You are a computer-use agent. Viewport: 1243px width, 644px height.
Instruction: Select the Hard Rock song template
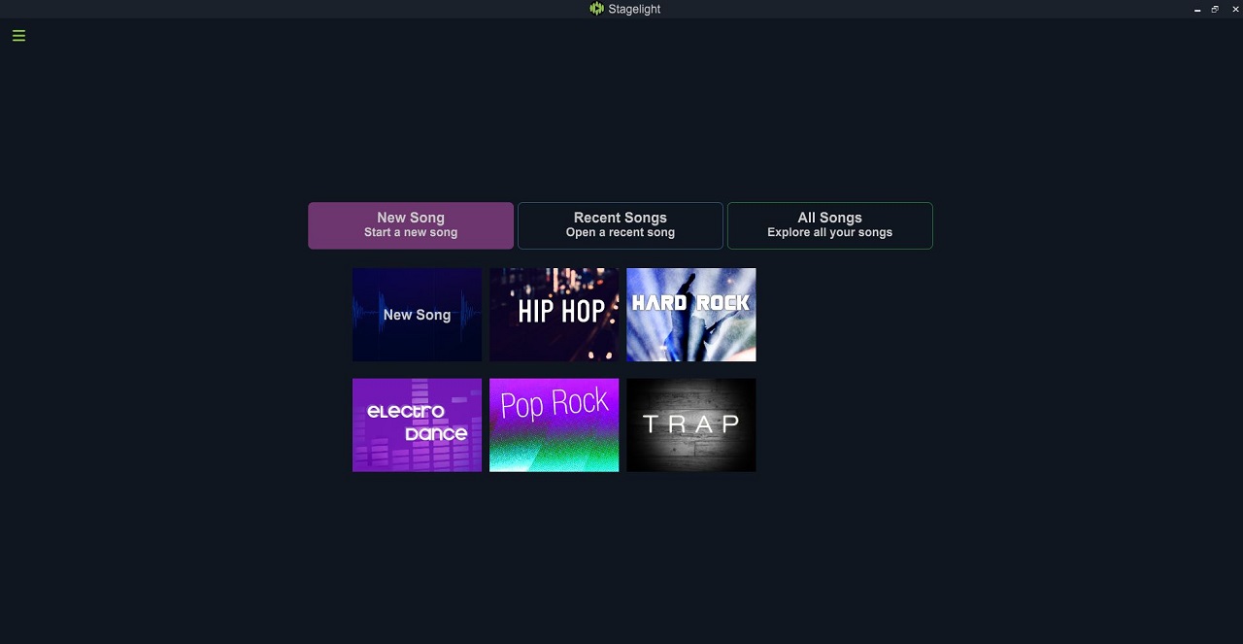click(x=691, y=315)
